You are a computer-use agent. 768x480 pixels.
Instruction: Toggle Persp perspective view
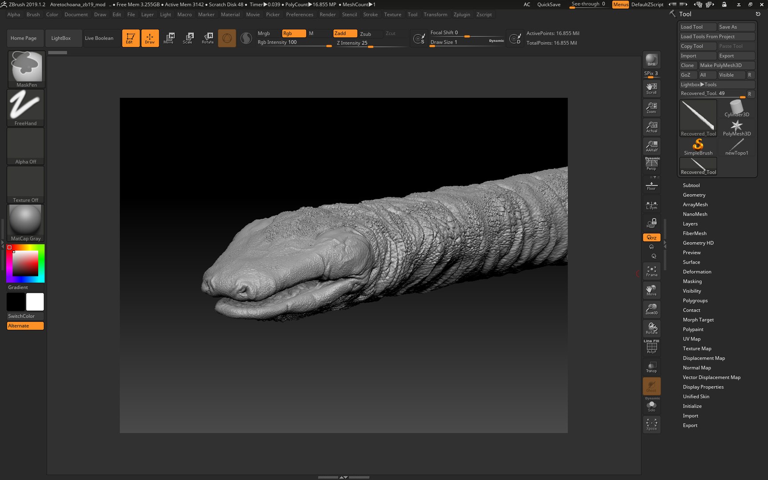click(x=652, y=164)
